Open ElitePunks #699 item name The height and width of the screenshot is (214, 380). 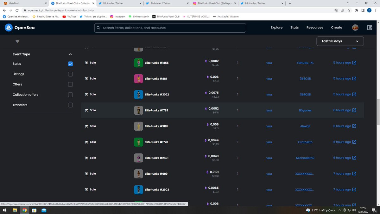pos(156,174)
